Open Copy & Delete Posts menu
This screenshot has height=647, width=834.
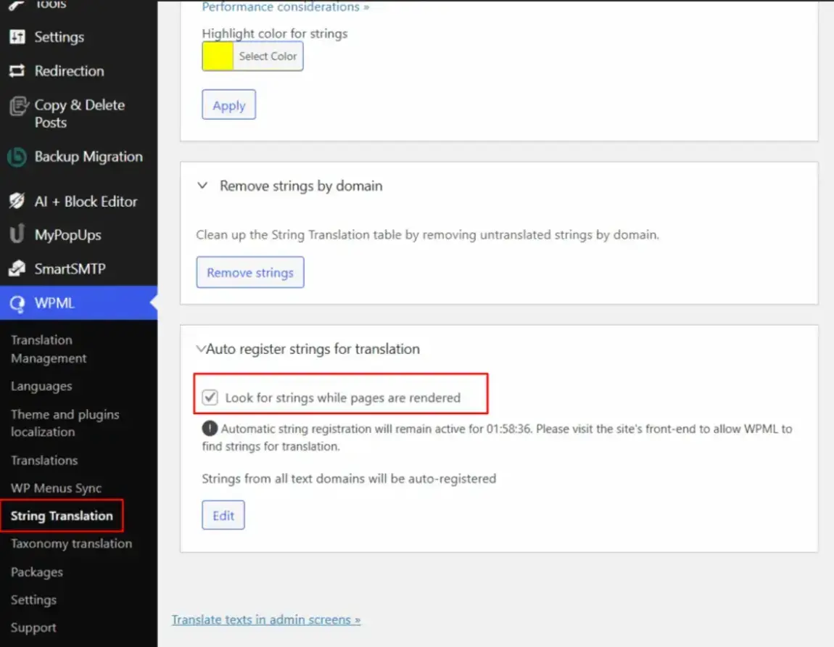79,113
